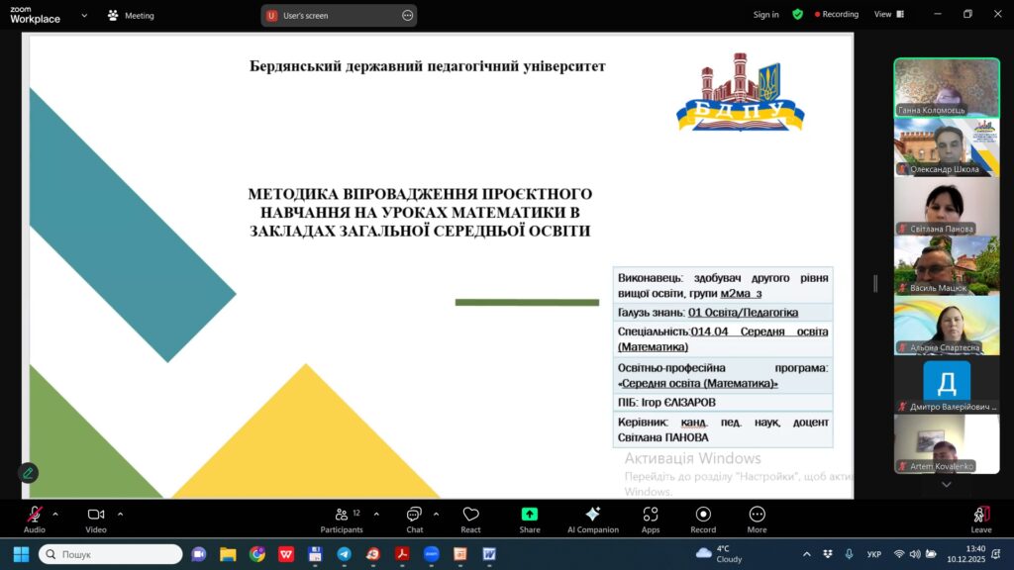Toggle the camera with the Video button
This screenshot has height=570, width=1014.
[96, 519]
